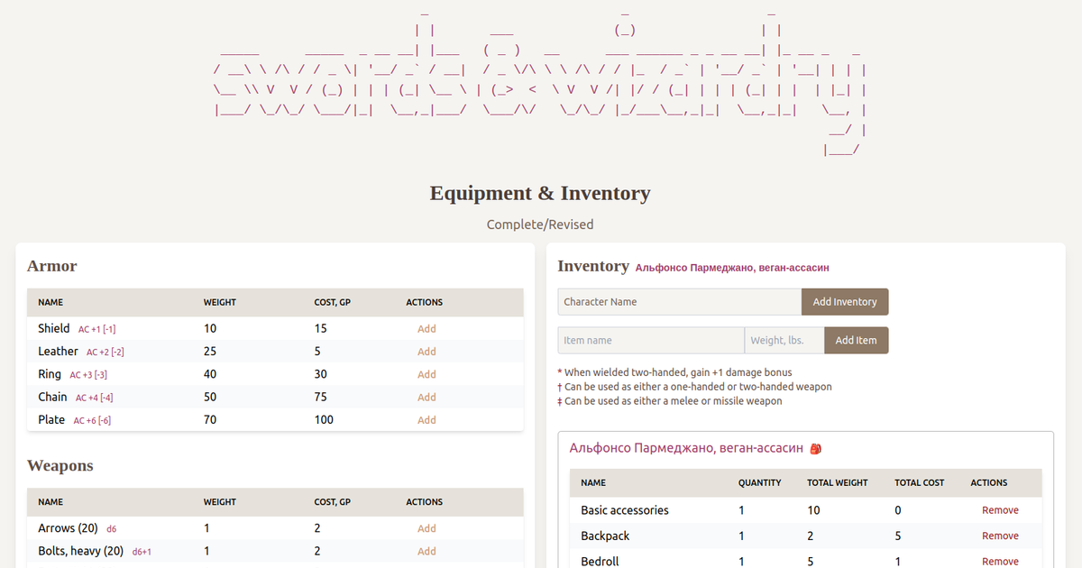
Task: Click the Armor section heading
Action: 52,266
